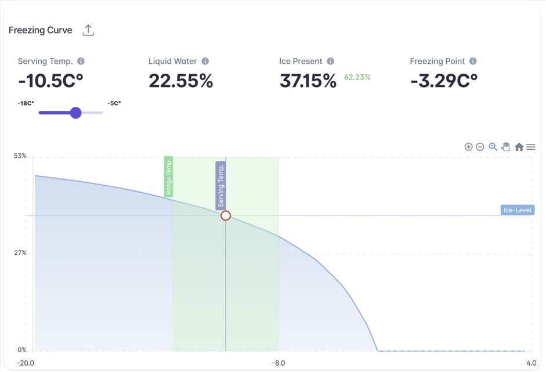
Task: Click the -10.5C° serving temperature value
Action: (51, 81)
